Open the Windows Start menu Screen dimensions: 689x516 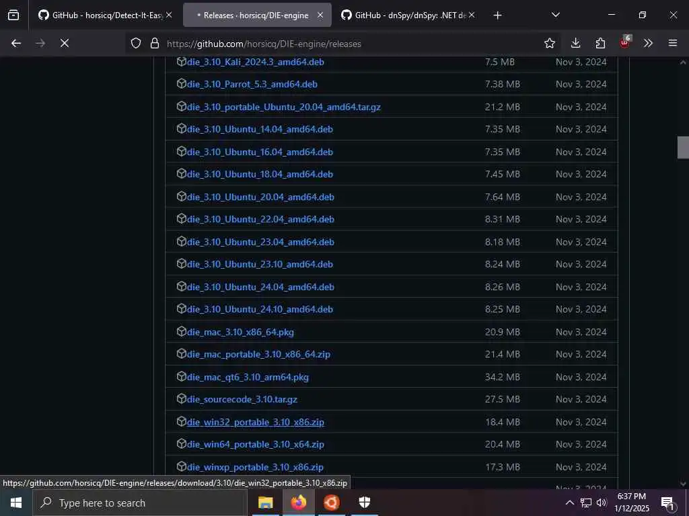tap(16, 503)
